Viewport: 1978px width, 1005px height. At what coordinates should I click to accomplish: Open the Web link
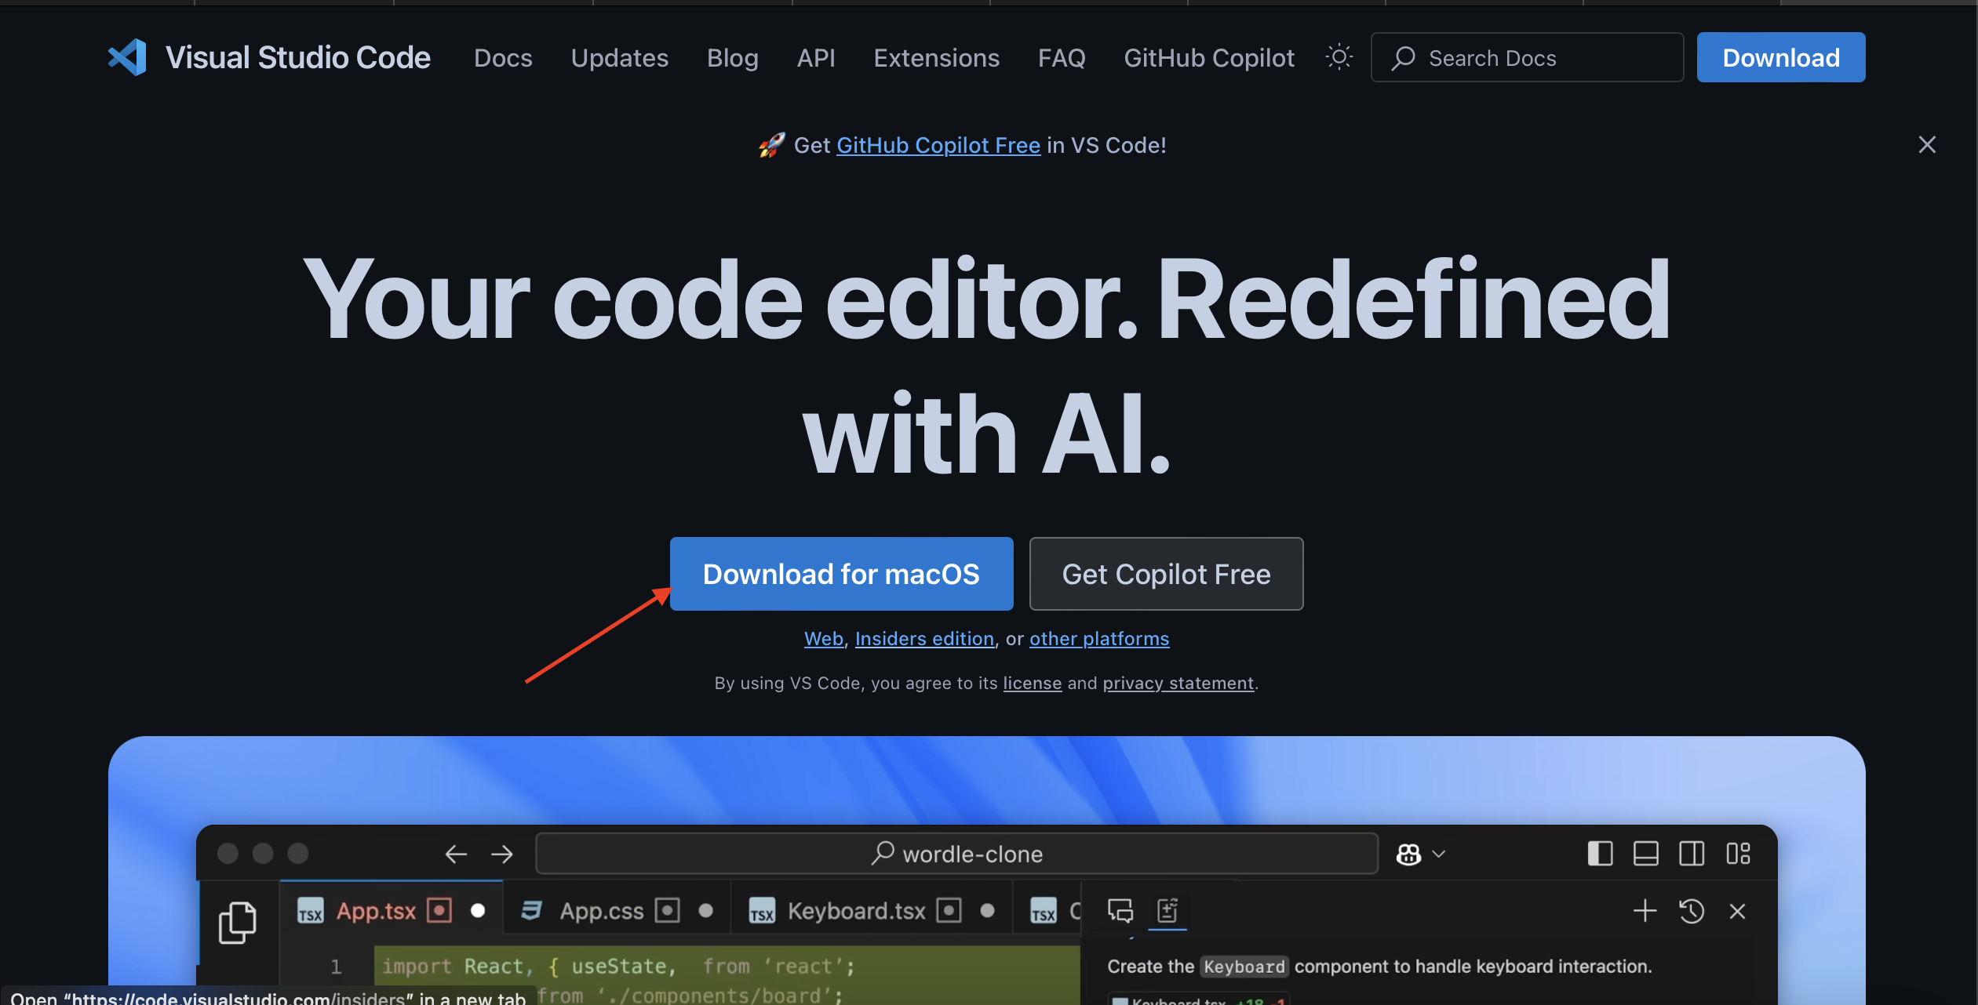(823, 639)
